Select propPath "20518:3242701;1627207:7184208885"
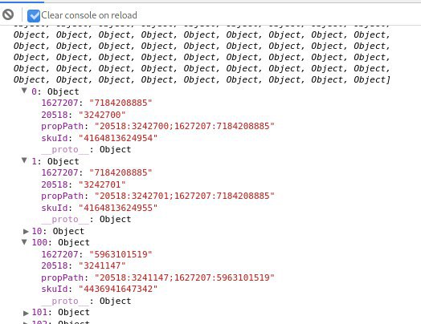 tap(185, 196)
